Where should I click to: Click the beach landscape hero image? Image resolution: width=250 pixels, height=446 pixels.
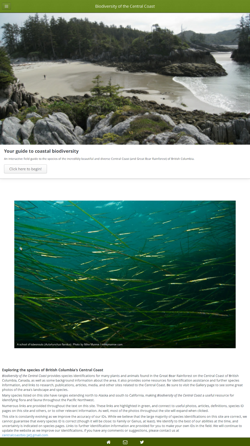[x=125, y=79]
